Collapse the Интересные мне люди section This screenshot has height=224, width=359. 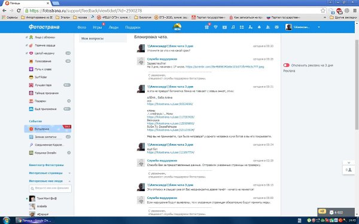coord(69,181)
